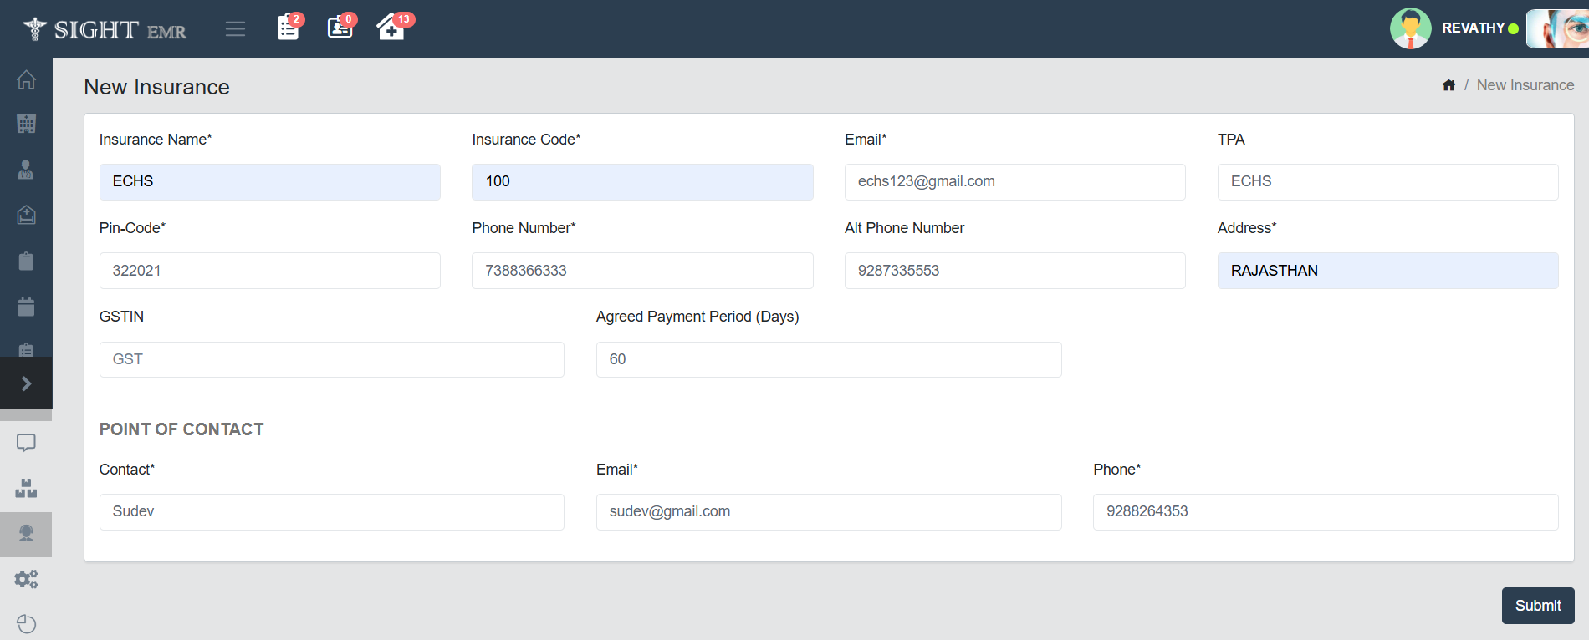Open the hospital house icon with 13 badge
The width and height of the screenshot is (1589, 640).
point(391,28)
